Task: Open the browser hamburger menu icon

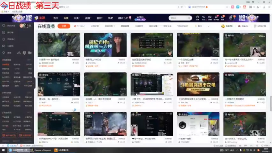Action: 269,7
